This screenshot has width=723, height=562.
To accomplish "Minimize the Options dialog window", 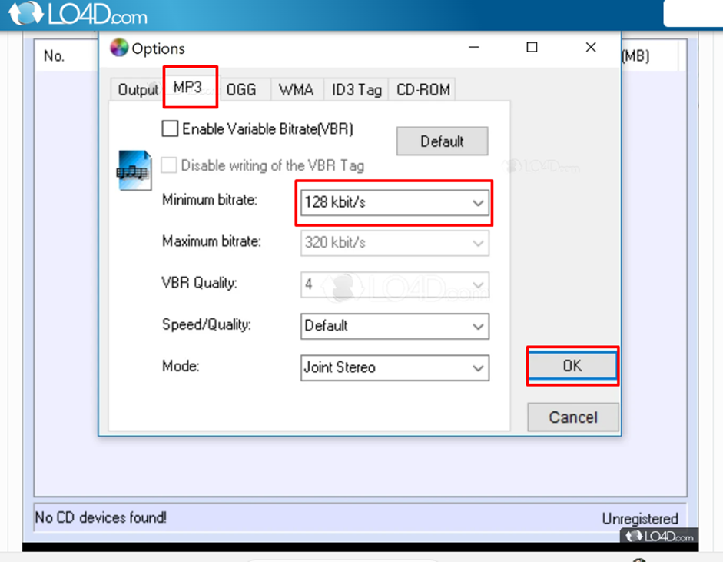I will 474,48.
